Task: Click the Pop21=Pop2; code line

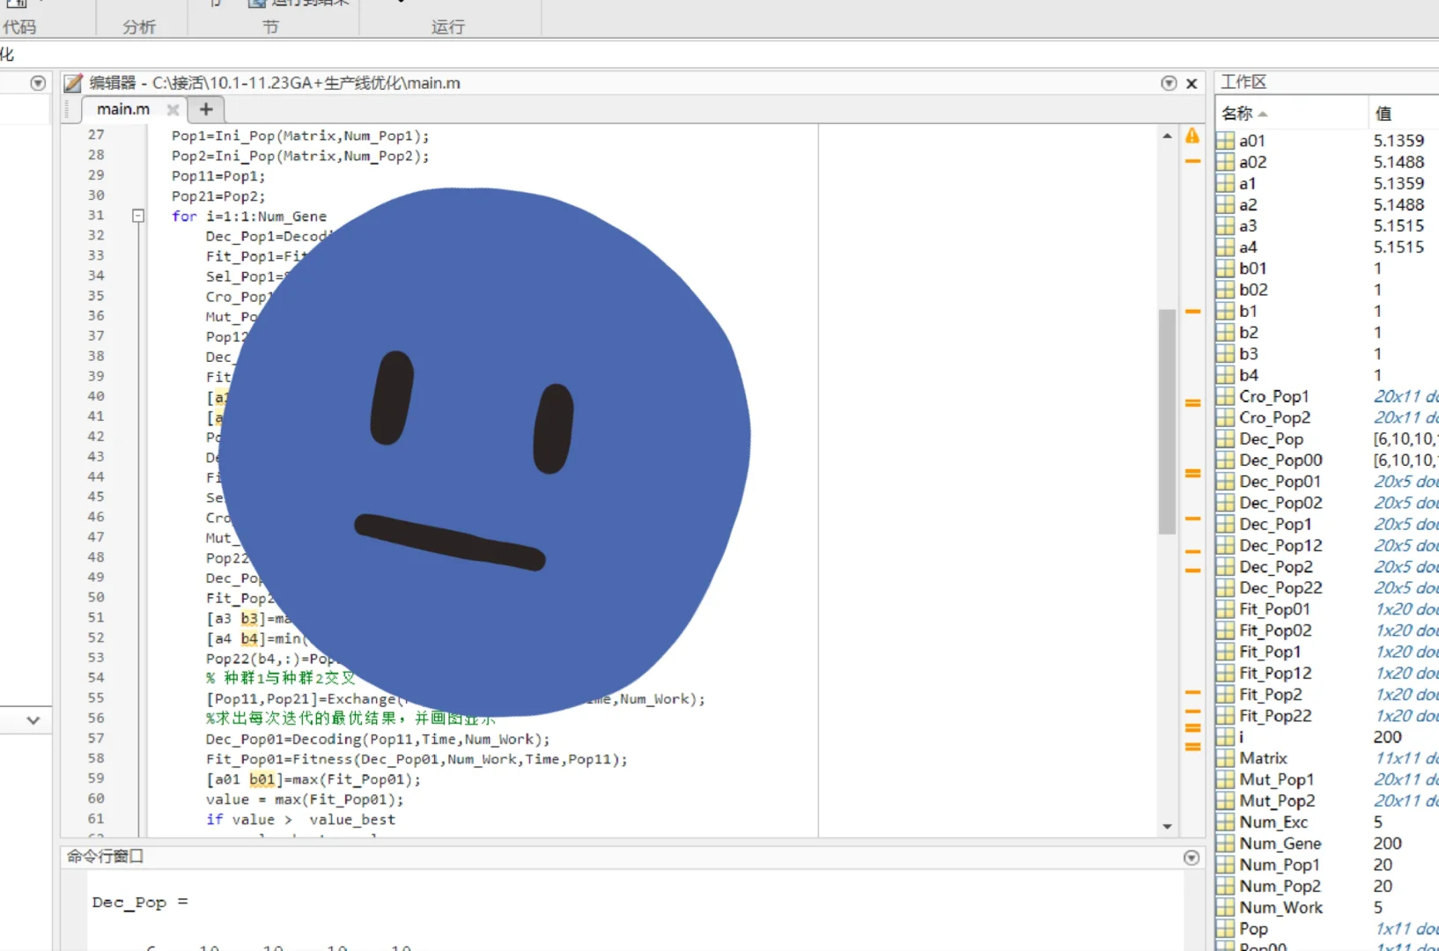Action: (218, 196)
